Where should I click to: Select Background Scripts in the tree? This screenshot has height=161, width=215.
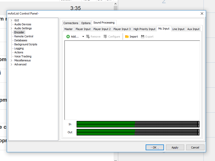click(x=26, y=44)
